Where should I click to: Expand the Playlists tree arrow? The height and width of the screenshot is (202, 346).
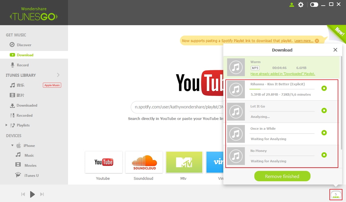click(x=7, y=125)
